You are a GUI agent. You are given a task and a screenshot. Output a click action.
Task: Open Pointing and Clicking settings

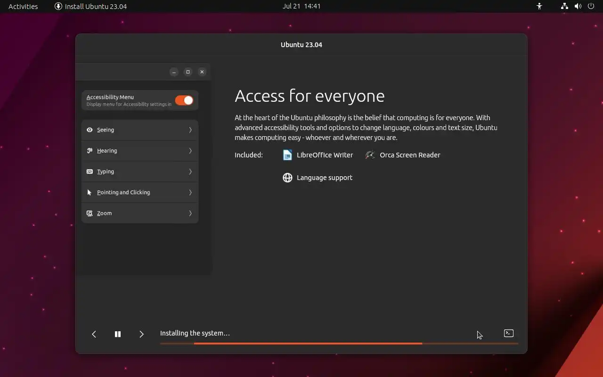coord(140,192)
